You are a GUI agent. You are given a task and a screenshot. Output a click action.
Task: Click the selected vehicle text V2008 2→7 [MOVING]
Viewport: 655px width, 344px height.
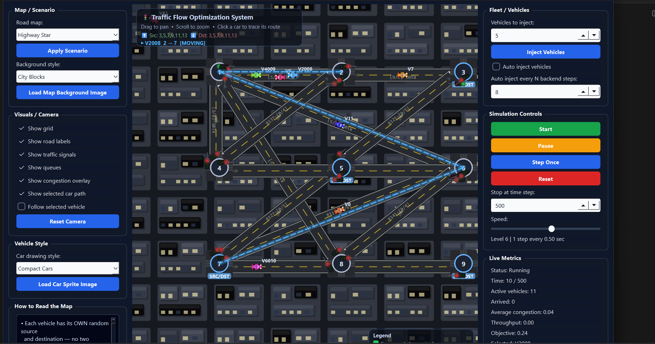(173, 43)
